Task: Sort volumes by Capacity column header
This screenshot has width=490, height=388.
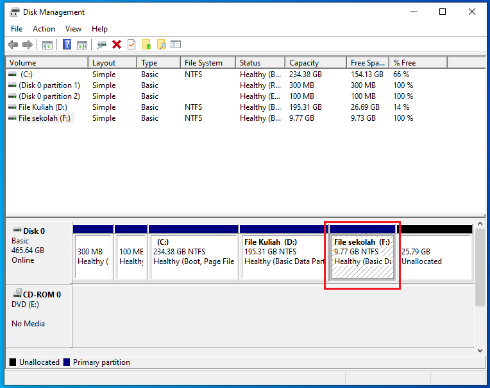Action: tap(304, 63)
